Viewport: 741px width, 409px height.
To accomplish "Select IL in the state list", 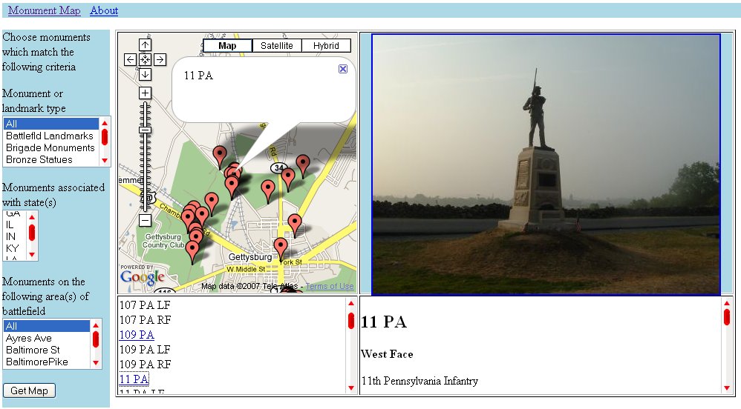I will [15, 225].
